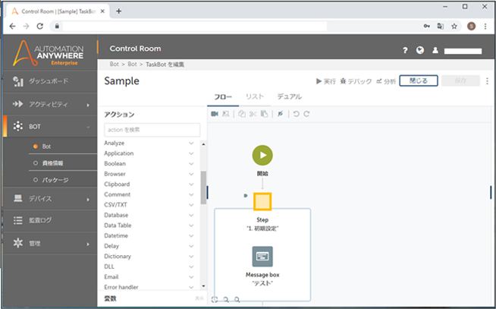This screenshot has width=496, height=309.
Task: Click the redo arrow in flow toolbar
Action: [x=306, y=113]
